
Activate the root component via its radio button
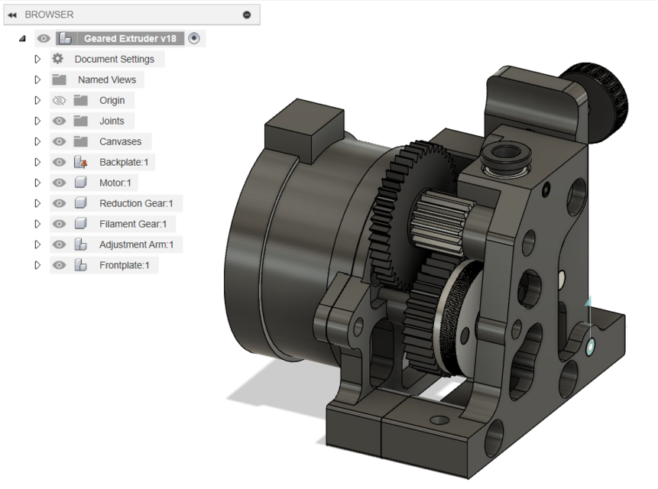tap(194, 38)
